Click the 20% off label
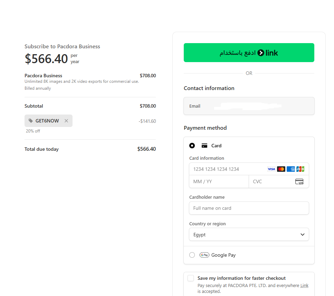Viewport: 334px width, 296px height. tap(33, 131)
